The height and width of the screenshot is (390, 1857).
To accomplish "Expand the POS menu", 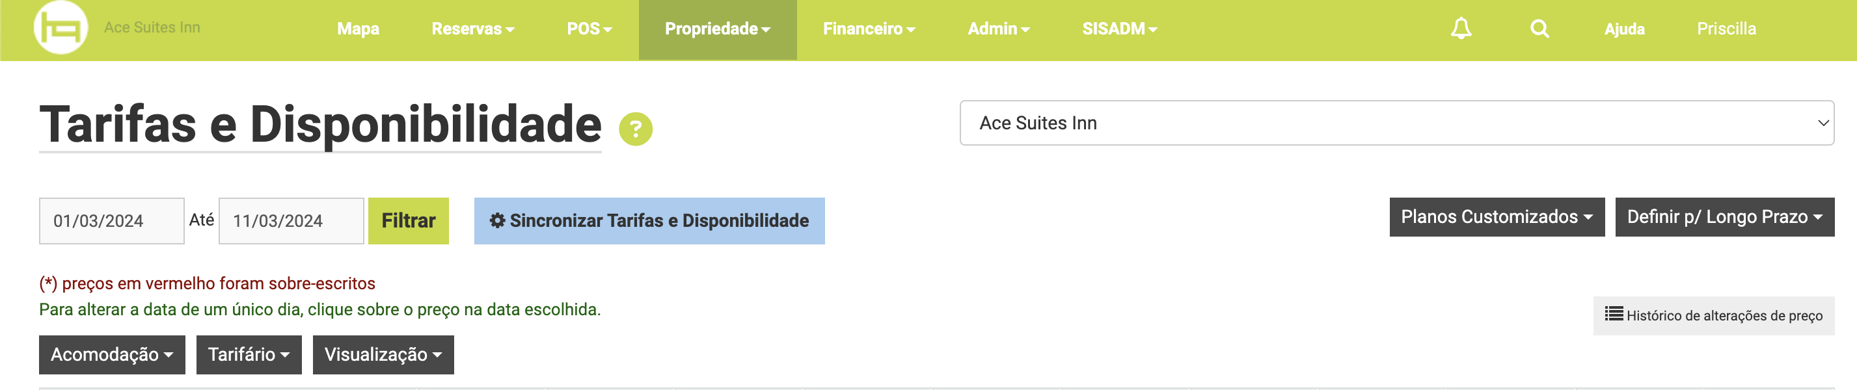I will coord(589,29).
